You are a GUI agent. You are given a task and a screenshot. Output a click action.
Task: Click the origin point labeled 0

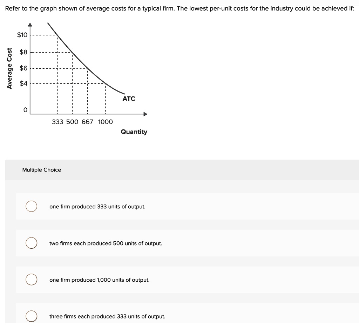tap(25, 110)
